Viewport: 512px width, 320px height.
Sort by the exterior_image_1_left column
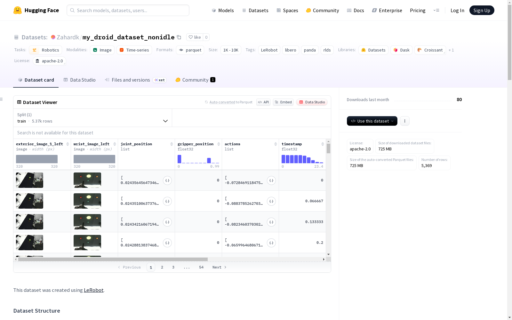coord(68,144)
